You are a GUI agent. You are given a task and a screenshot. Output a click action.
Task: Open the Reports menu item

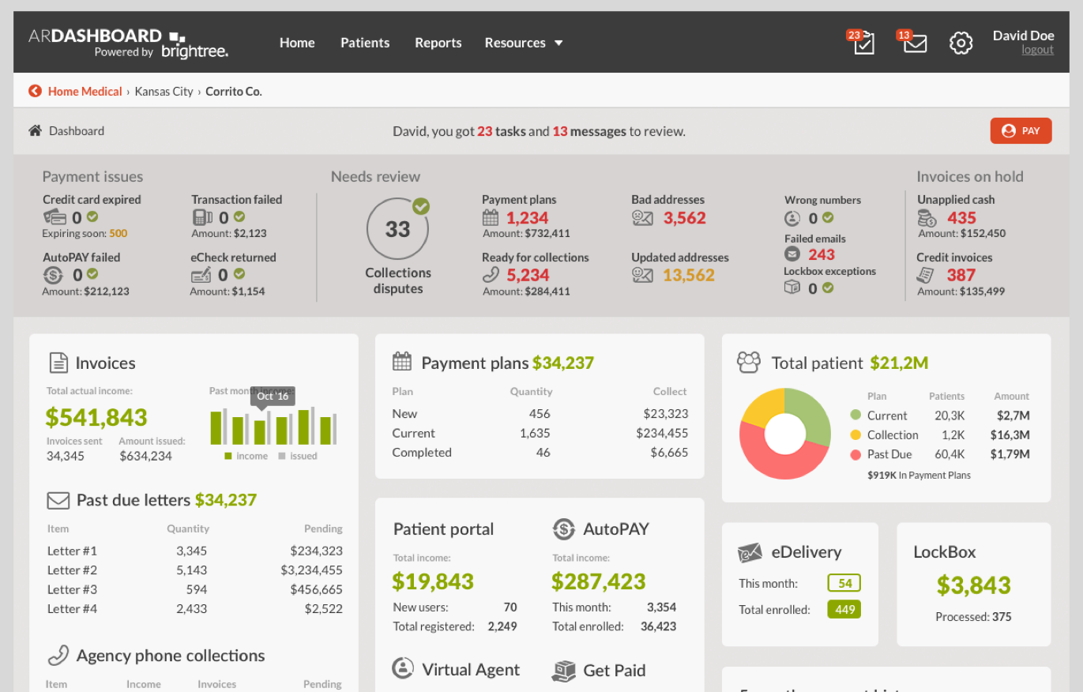click(x=438, y=43)
